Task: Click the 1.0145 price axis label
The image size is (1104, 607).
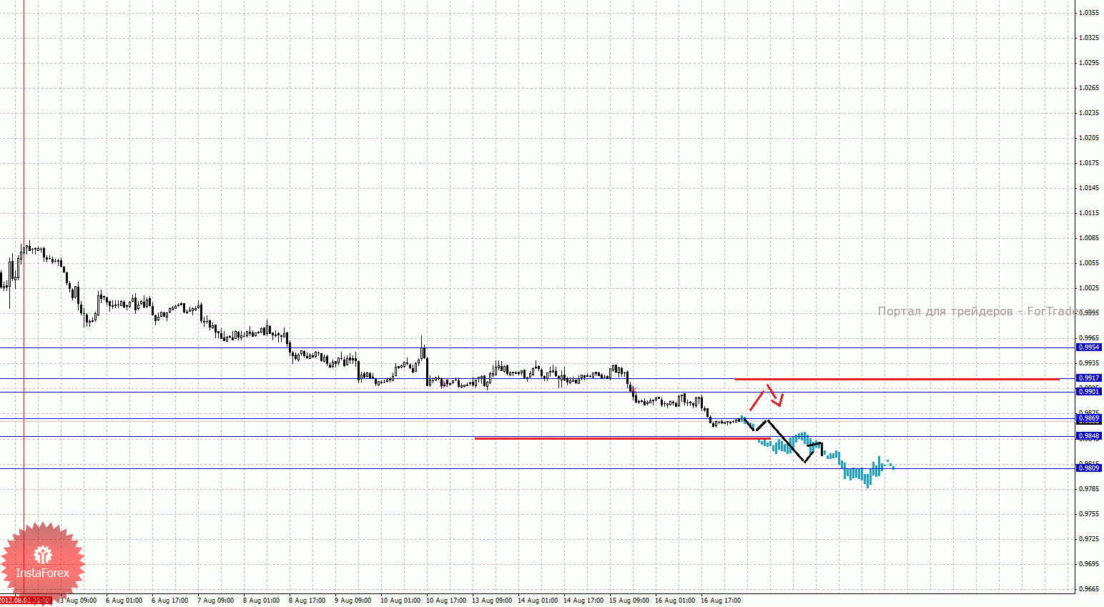Action: click(x=1089, y=188)
